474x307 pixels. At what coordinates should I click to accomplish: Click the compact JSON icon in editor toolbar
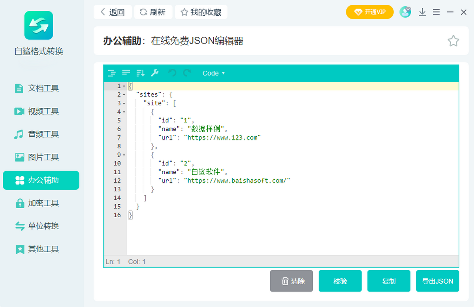point(126,73)
